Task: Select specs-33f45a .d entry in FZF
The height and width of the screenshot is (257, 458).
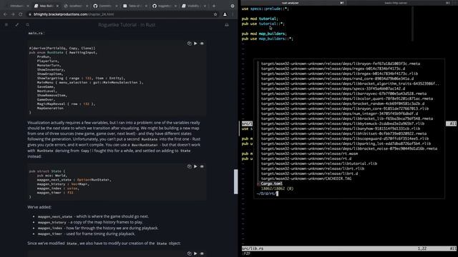Action: 333,89
